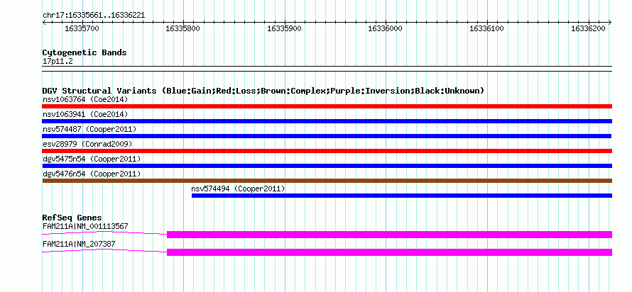Select the red esv28979 variant bar

(x=327, y=151)
